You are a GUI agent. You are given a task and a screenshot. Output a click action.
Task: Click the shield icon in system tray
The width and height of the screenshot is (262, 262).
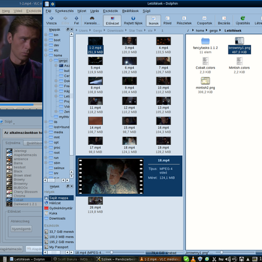[x=200, y=259]
